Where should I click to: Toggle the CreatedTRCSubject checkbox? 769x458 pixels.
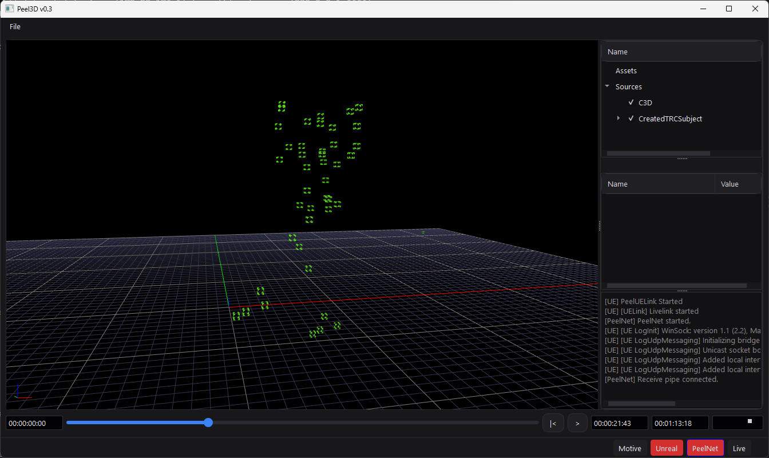[631, 119]
